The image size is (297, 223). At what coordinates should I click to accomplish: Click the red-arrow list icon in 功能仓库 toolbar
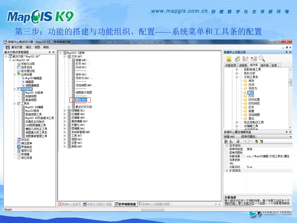[x=253, y=59]
